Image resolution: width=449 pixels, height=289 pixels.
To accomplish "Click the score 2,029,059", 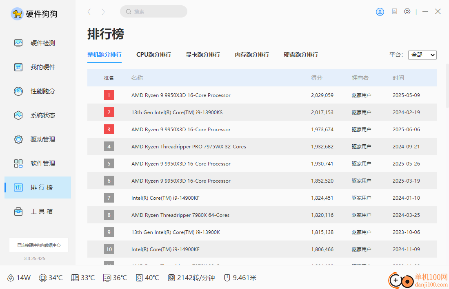I will pyautogui.click(x=322, y=95).
